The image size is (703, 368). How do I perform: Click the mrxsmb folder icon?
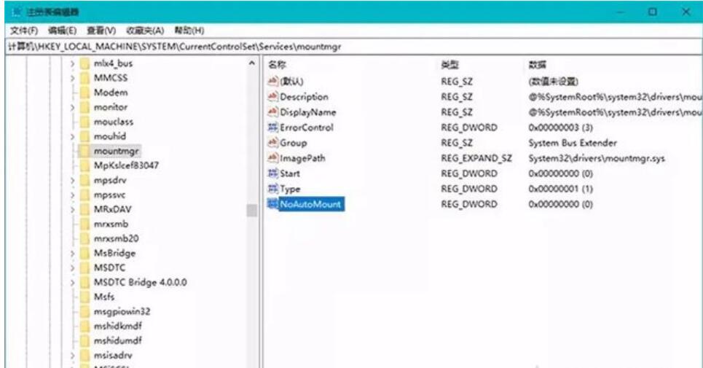click(x=85, y=224)
